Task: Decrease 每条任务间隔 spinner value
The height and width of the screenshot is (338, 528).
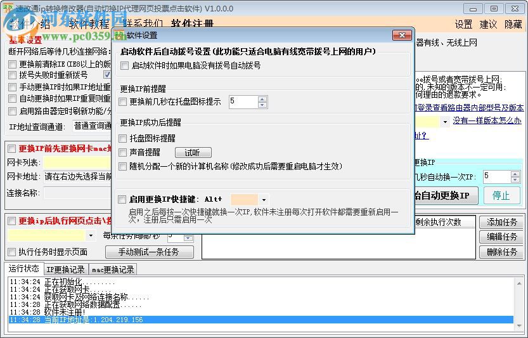Action: [188, 238]
